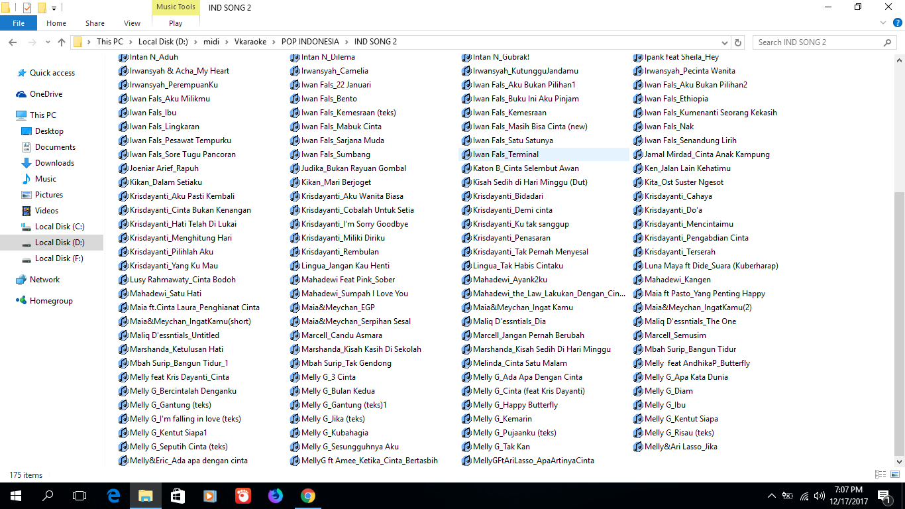Click the Music Tools contextual tab
The height and width of the screenshot is (509, 905).
click(x=176, y=7)
